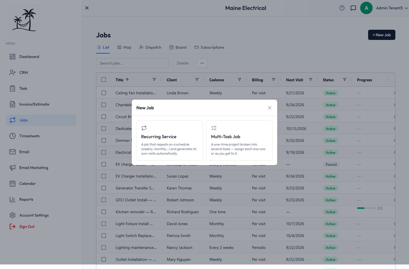The height and width of the screenshot is (269, 409).
Task: Switch to the Board tab
Action: click(178, 47)
